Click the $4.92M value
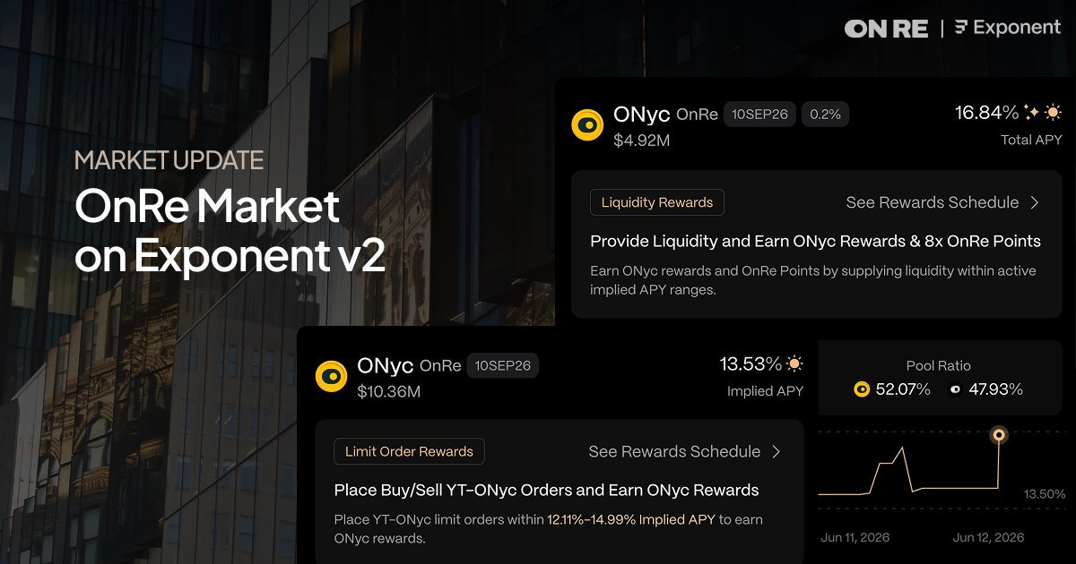This screenshot has height=564, width=1076. [x=641, y=141]
